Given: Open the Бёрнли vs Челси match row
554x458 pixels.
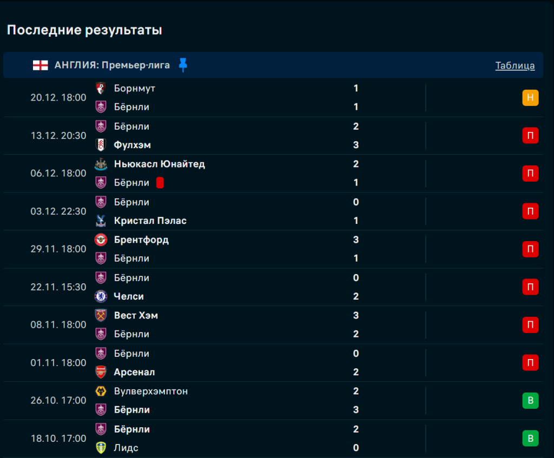Looking at the screenshot, I should click(243, 287).
